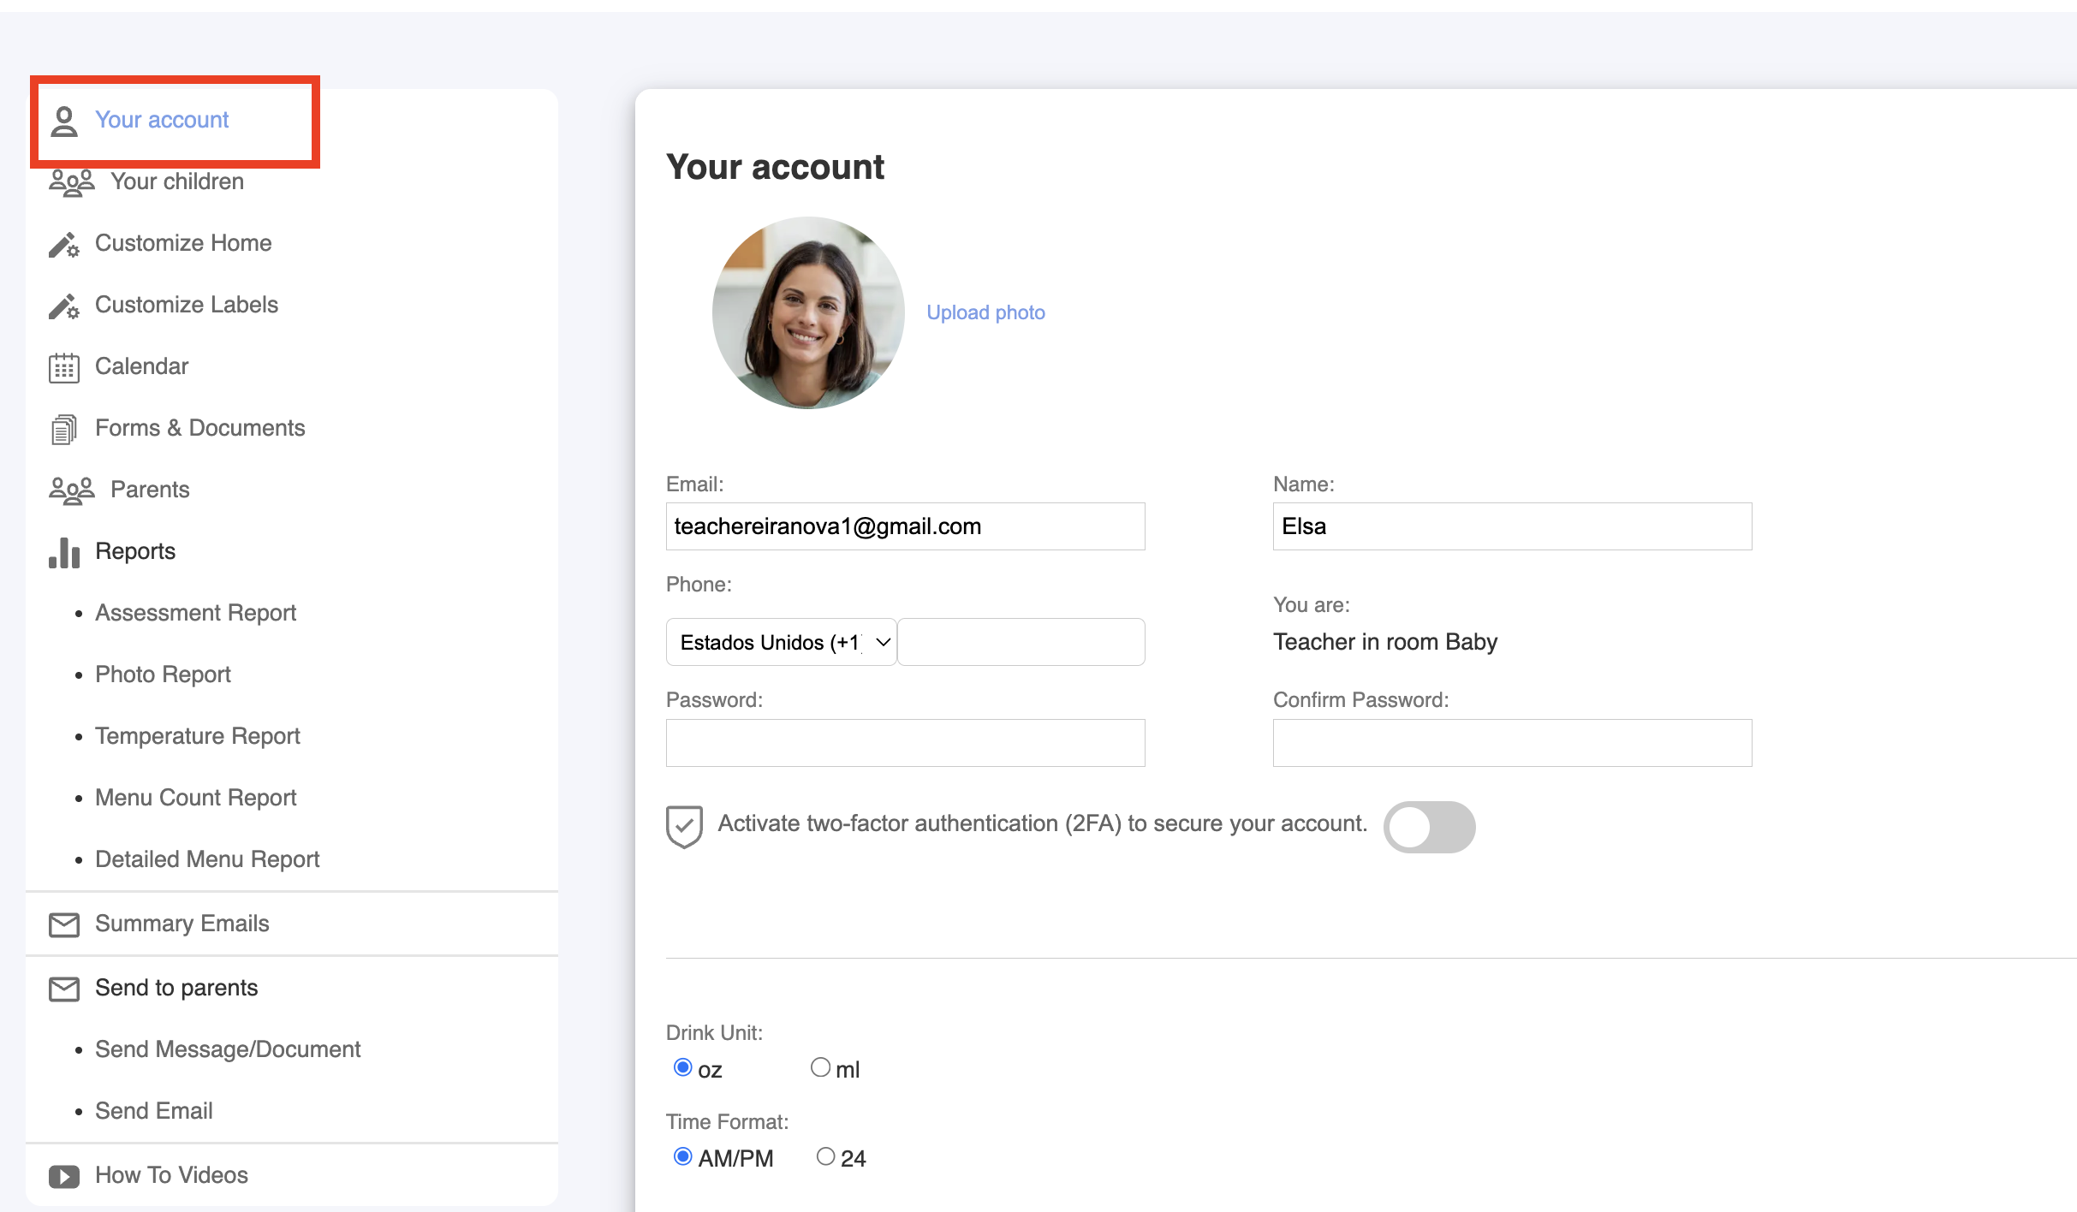Image resolution: width=2077 pixels, height=1212 pixels.
Task: Click the Reports bar chart icon
Action: click(x=64, y=552)
